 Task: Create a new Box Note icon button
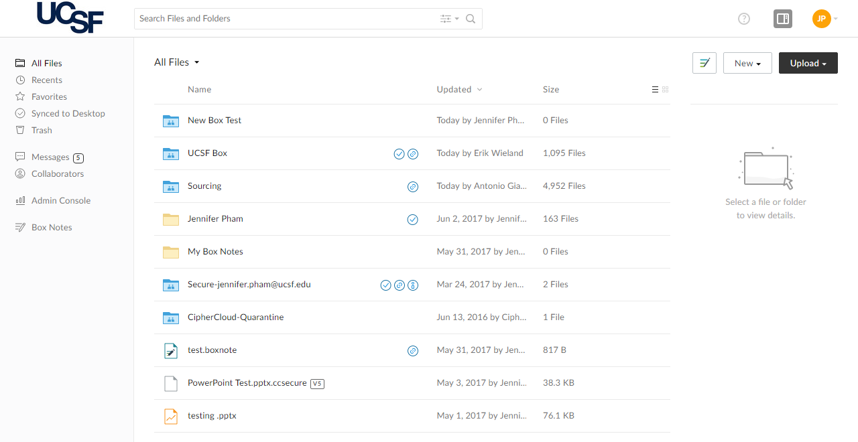coord(704,63)
